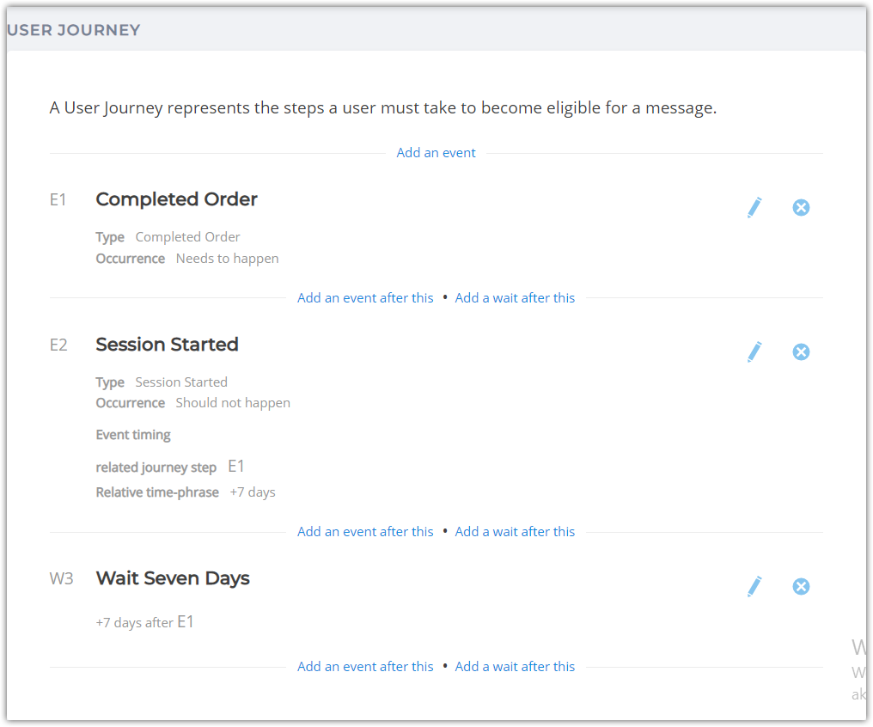873x727 pixels.
Task: Click the E1 step label
Action: tap(58, 200)
